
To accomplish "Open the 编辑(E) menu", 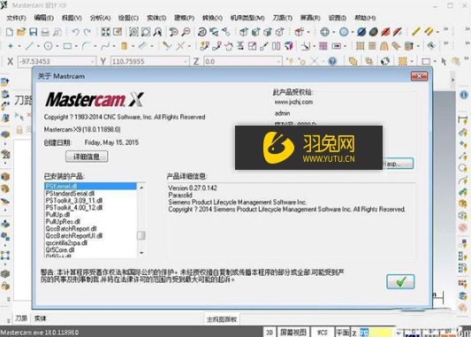I will point(44,18).
